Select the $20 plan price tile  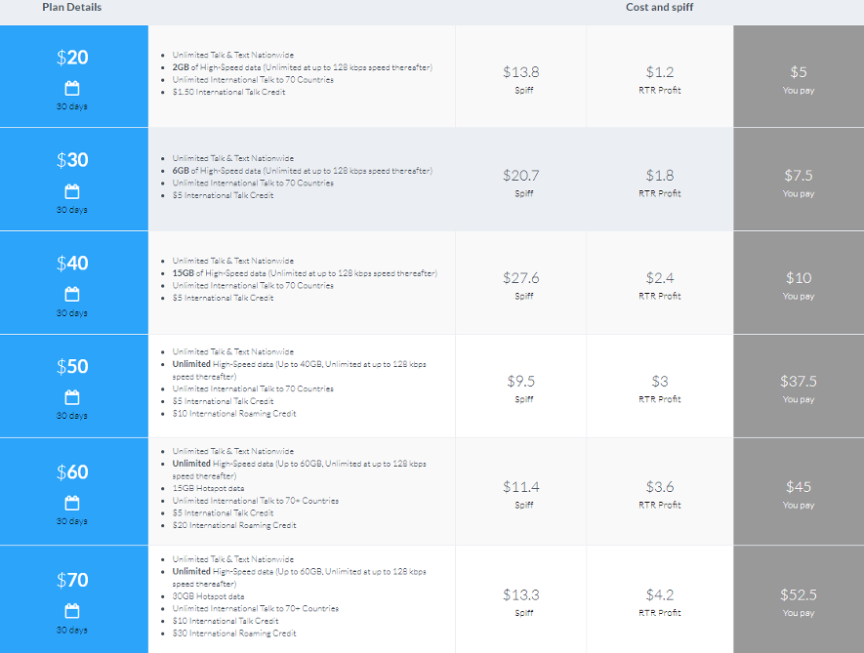pos(74,76)
